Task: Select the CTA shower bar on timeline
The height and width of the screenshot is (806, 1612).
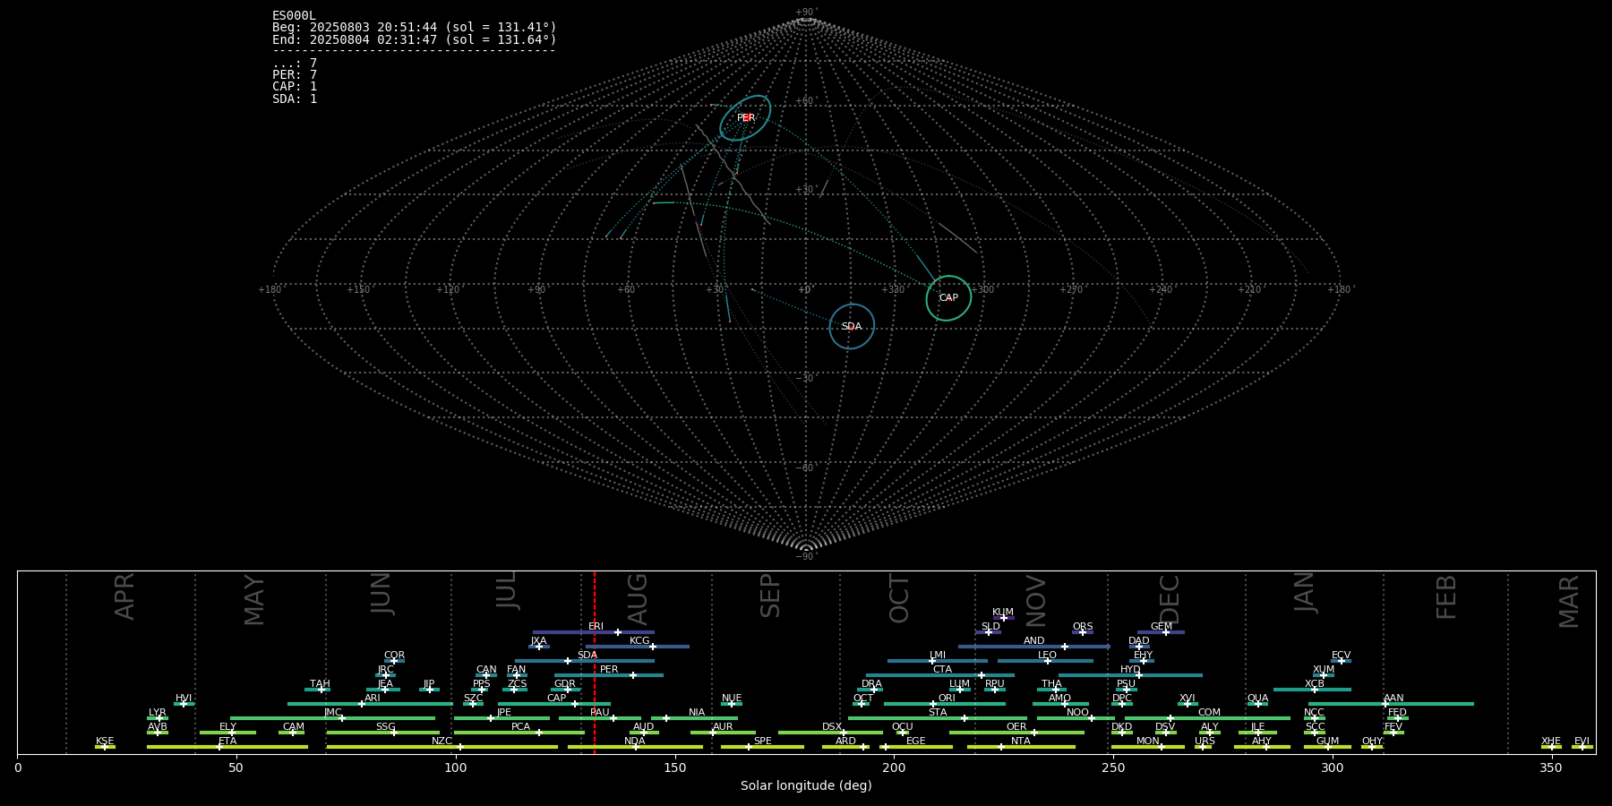Action: click(x=940, y=675)
